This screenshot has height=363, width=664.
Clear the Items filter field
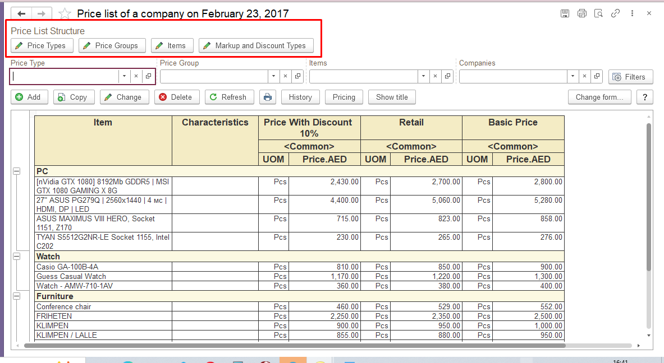click(436, 77)
